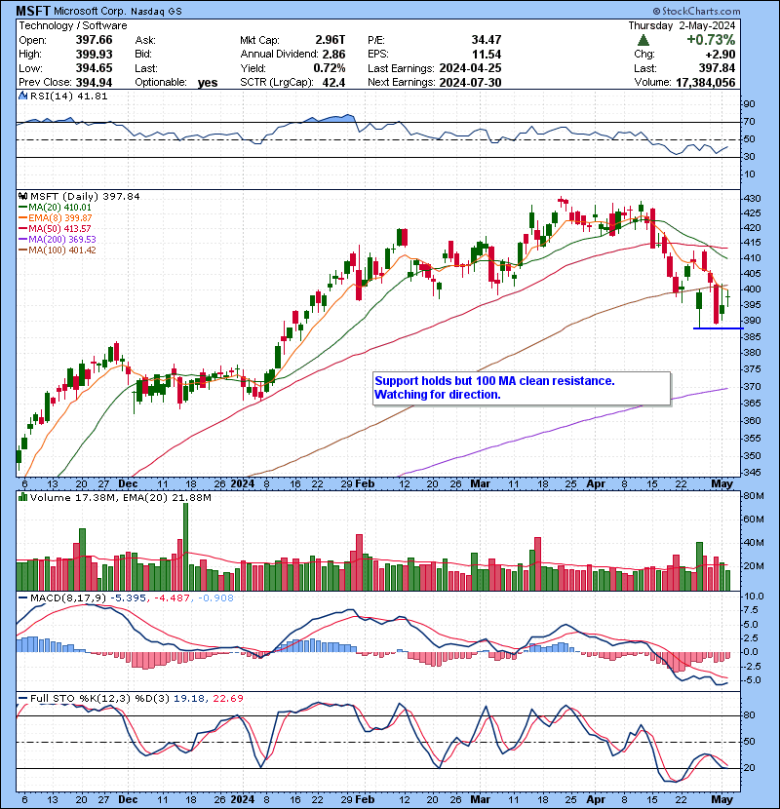The image size is (780, 809).
Task: Click the 80M volume axis label
Action: pyautogui.click(x=753, y=496)
